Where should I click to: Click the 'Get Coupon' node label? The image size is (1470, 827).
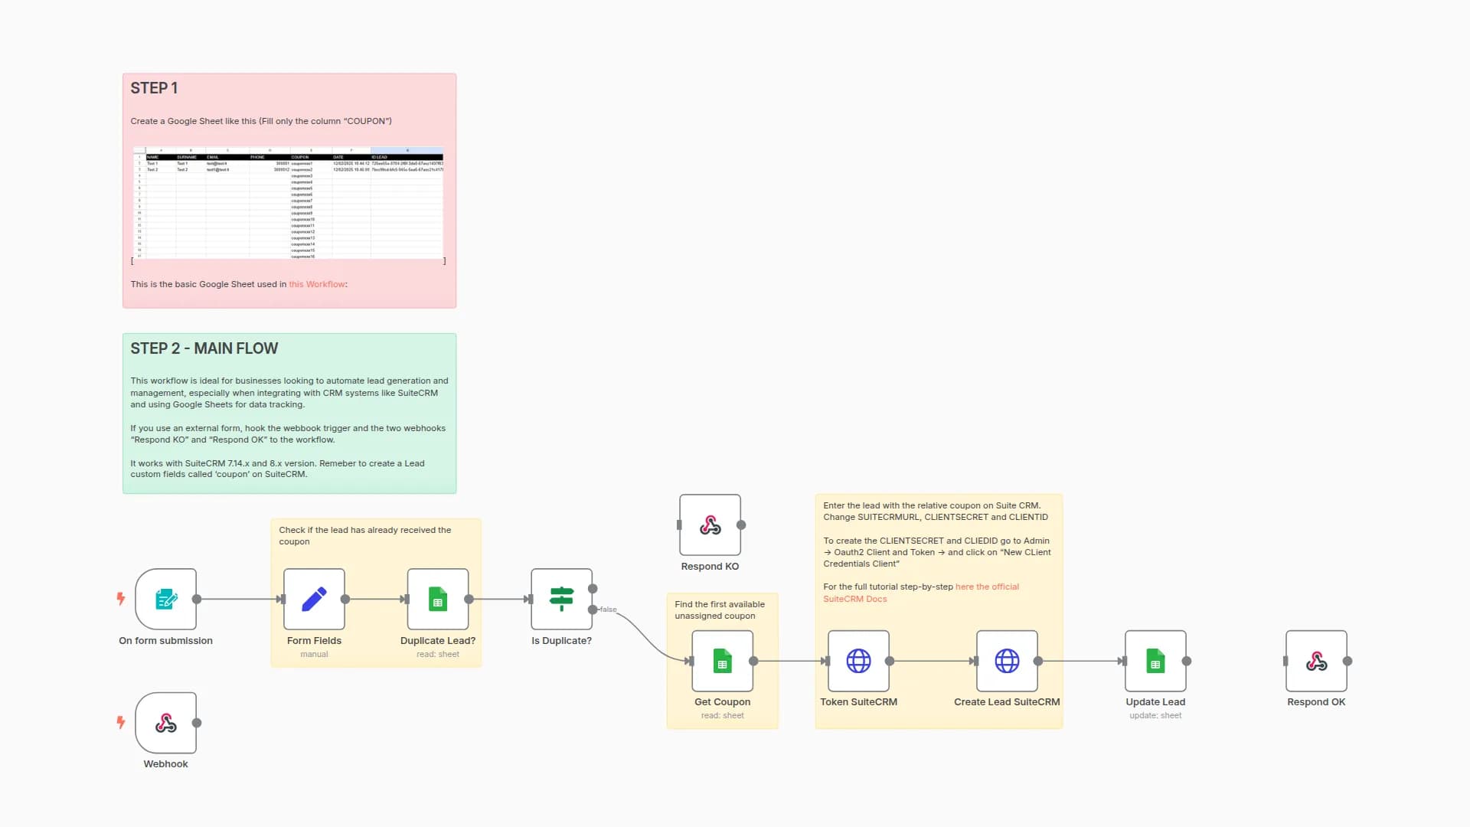(x=723, y=702)
